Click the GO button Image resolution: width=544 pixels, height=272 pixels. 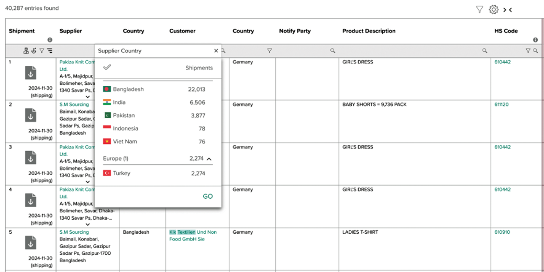[x=208, y=197]
